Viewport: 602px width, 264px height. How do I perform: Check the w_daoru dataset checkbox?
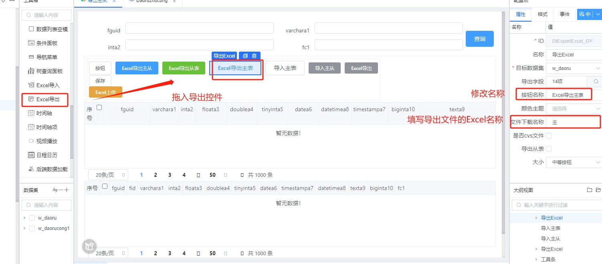pyautogui.click(x=32, y=218)
